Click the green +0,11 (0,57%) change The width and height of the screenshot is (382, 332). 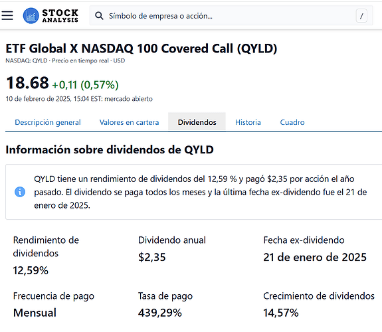click(x=85, y=85)
